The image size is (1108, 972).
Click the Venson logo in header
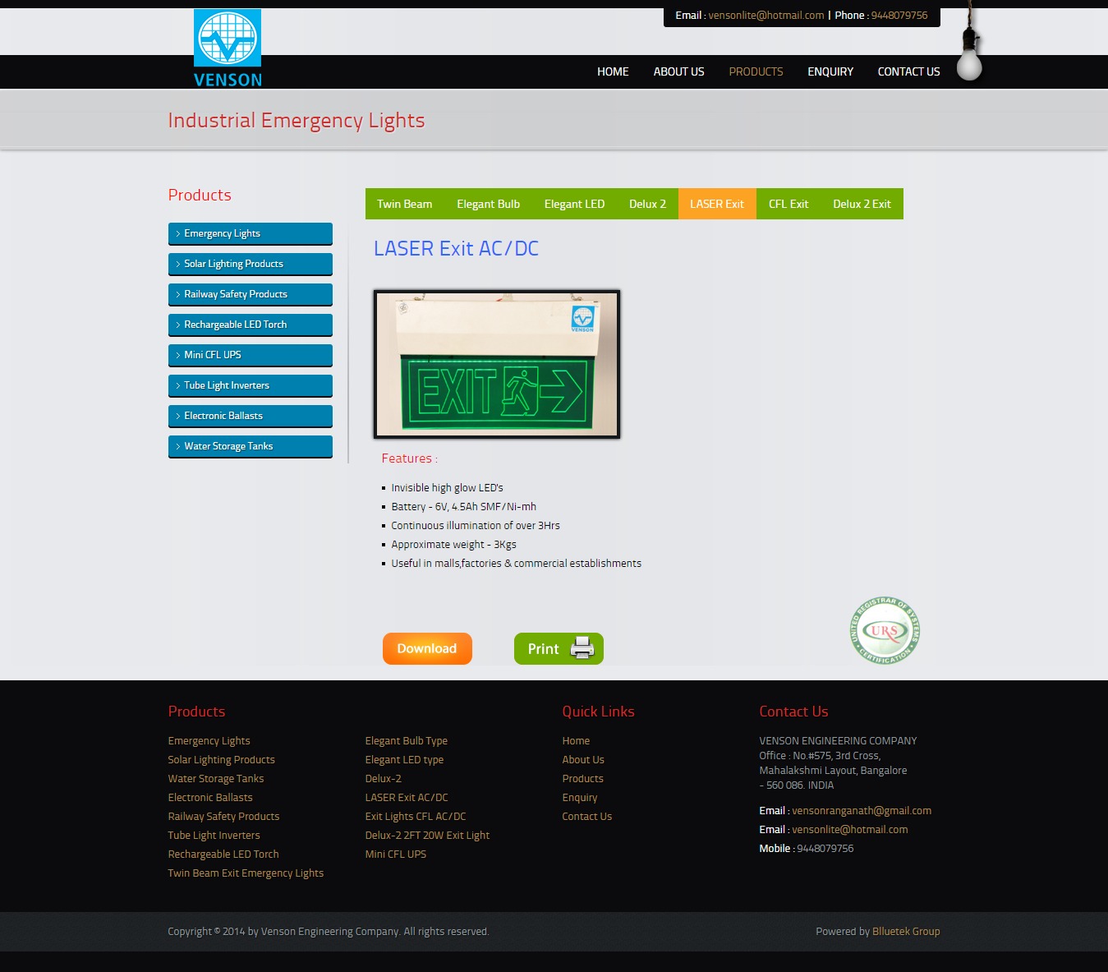[x=228, y=48]
